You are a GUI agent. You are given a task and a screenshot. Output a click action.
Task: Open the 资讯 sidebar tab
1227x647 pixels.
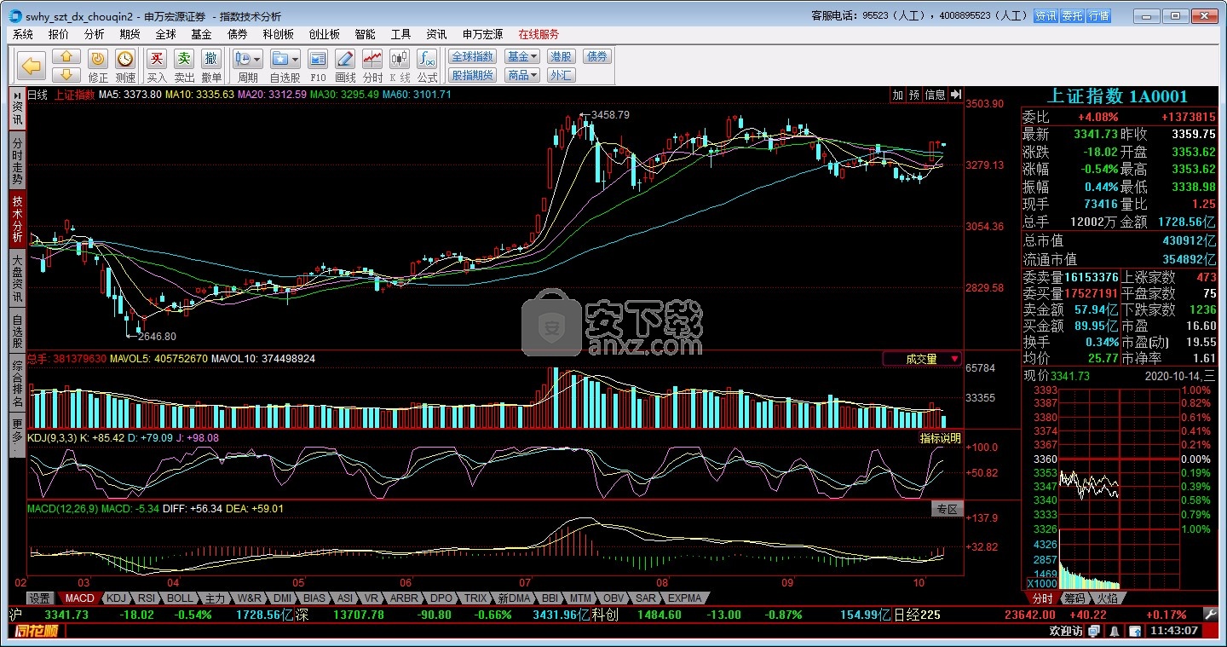(x=17, y=107)
